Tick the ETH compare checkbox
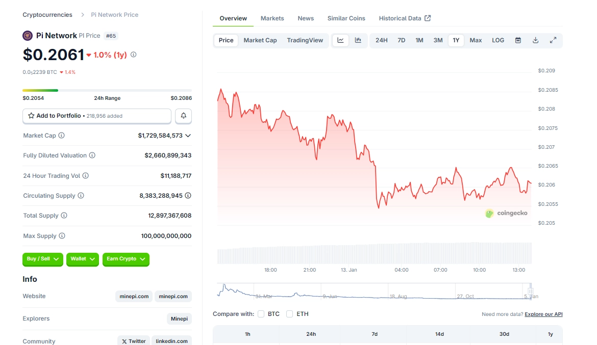 [290, 314]
